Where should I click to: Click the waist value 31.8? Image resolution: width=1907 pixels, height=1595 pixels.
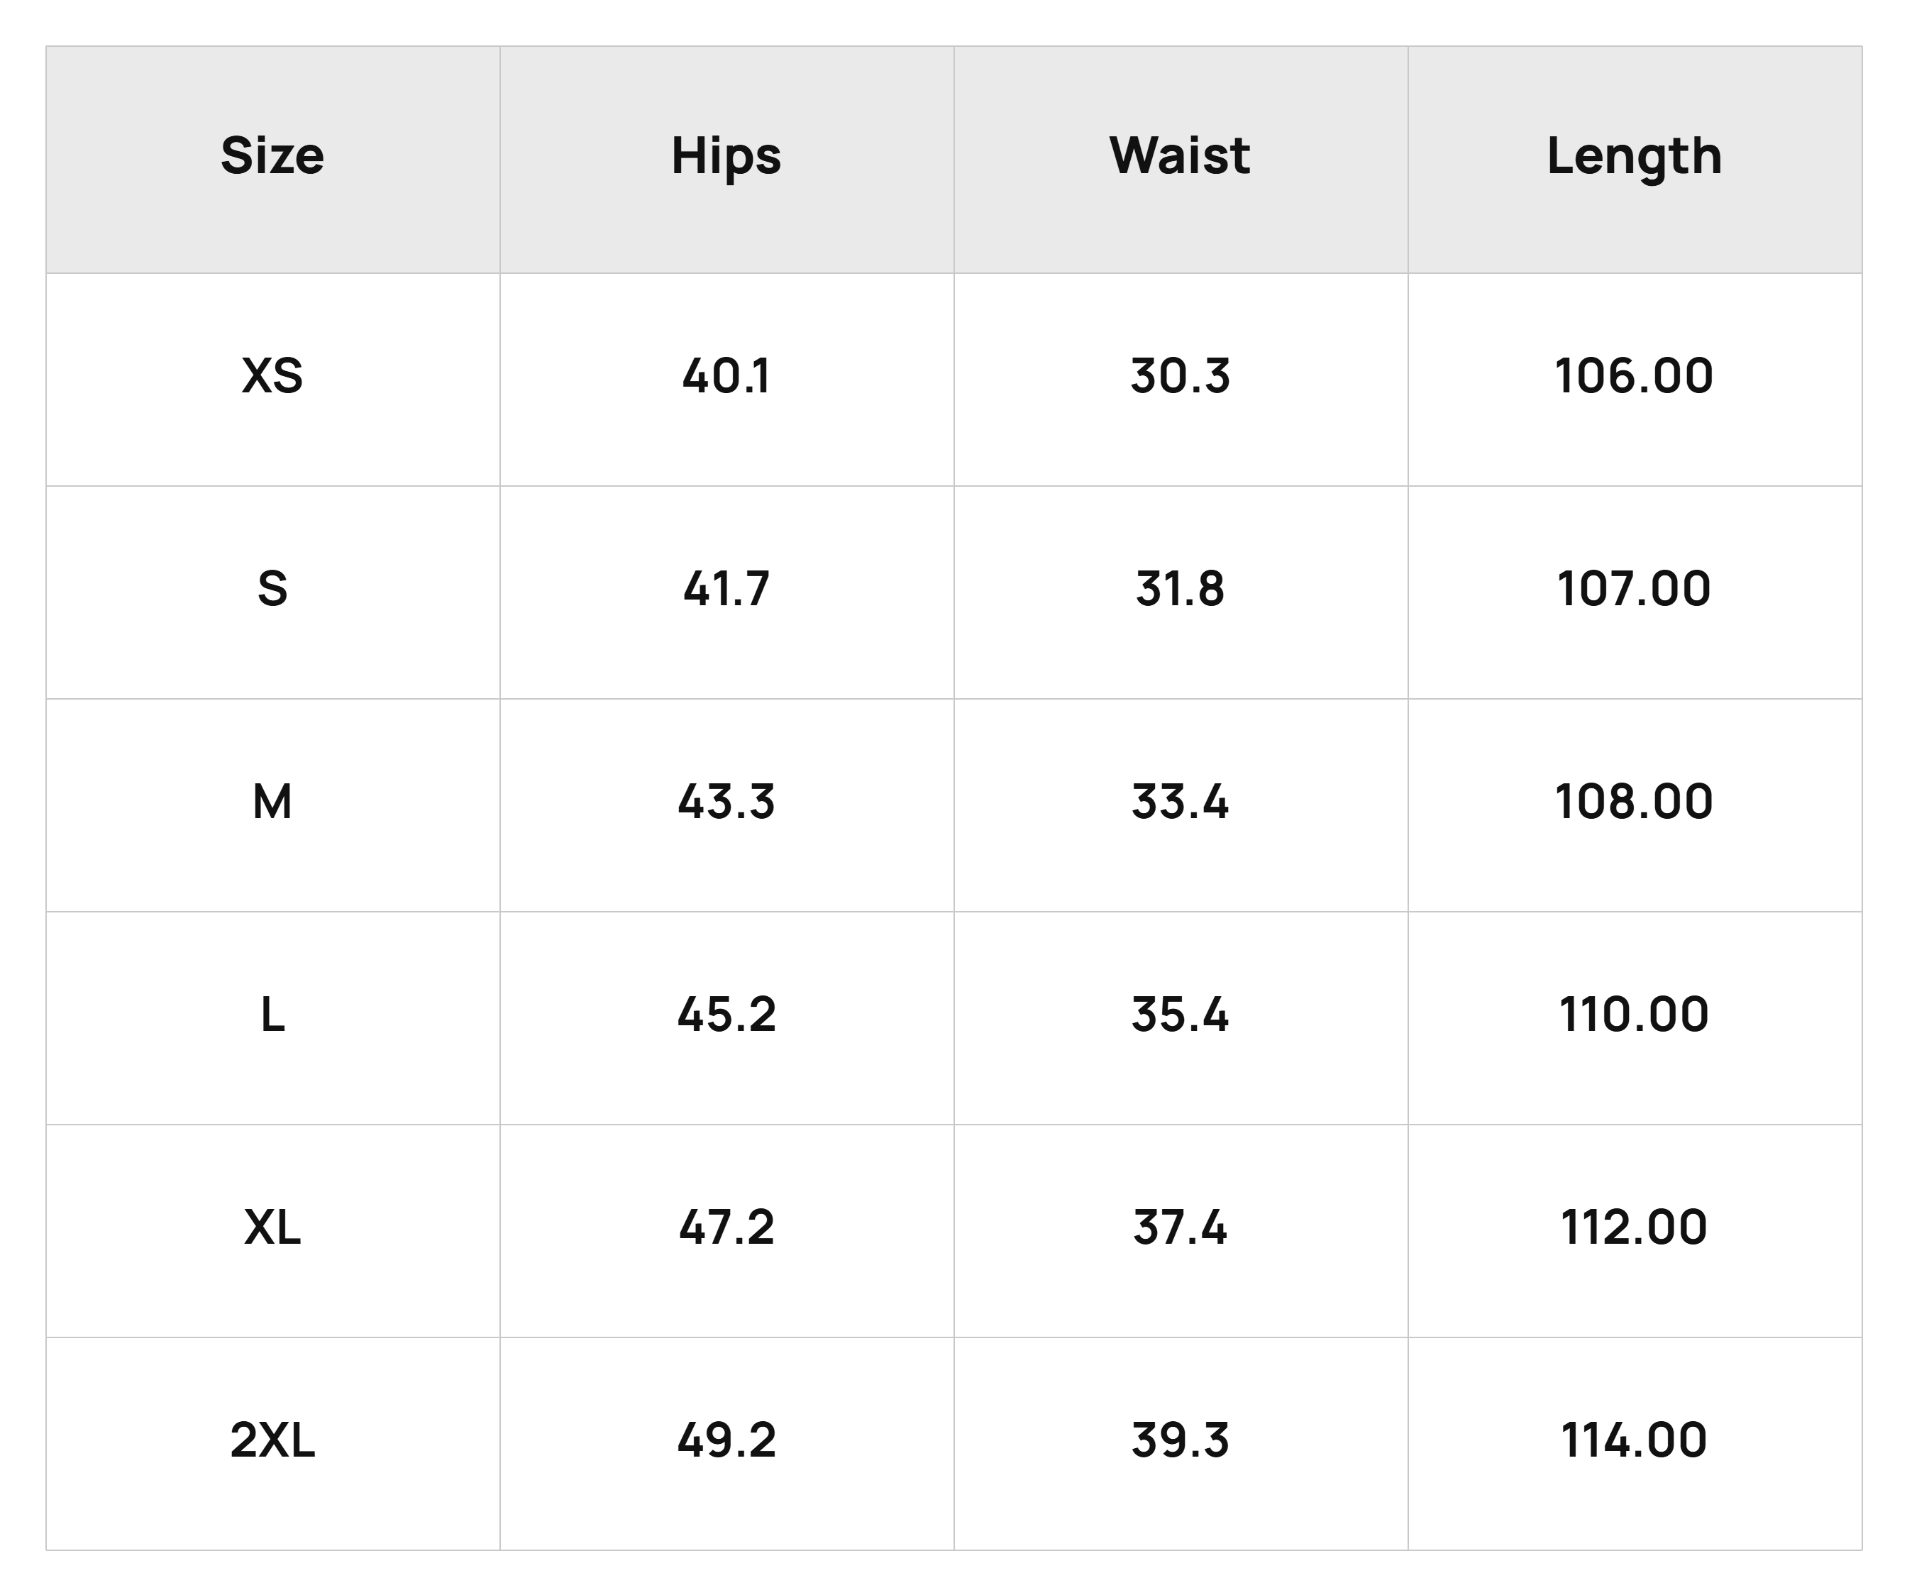[x=1180, y=589]
